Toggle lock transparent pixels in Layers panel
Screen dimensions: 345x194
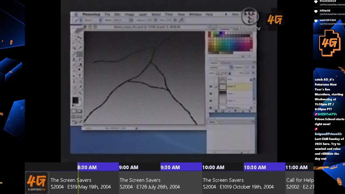[218, 73]
